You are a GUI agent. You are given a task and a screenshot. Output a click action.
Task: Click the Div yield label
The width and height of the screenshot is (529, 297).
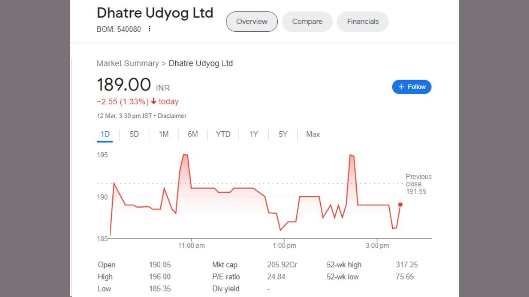226,289
